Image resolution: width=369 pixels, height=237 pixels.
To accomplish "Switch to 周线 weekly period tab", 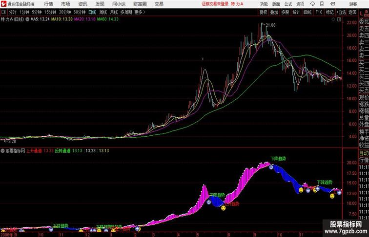I will point(103,12).
